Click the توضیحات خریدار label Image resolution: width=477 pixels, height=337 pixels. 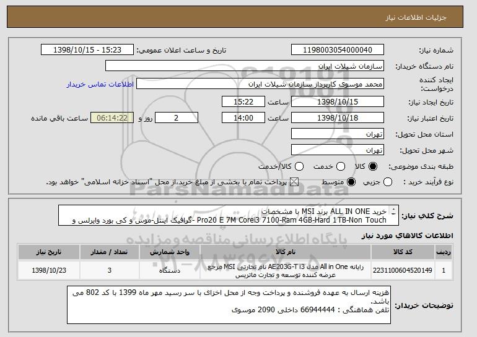coord(424,305)
